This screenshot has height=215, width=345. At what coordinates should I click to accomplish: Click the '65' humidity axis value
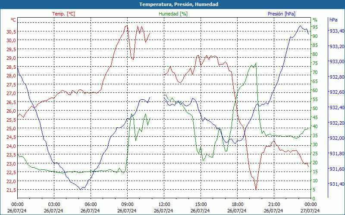coord(315,81)
